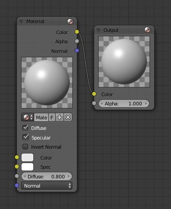Toggle the Output node preview sphere icon
Viewport: 171px width, 209px height.
coord(147,30)
